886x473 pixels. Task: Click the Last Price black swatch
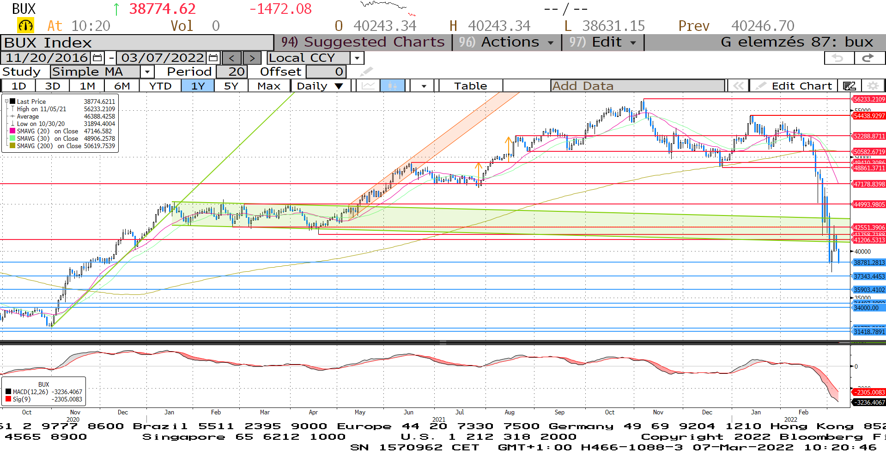13,102
